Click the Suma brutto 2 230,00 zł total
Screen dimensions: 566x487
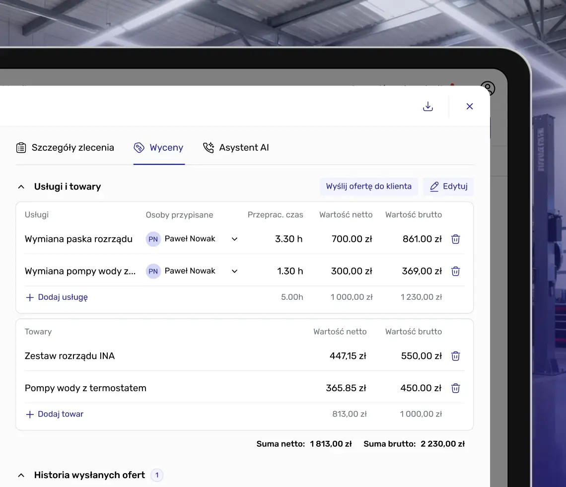click(x=414, y=444)
